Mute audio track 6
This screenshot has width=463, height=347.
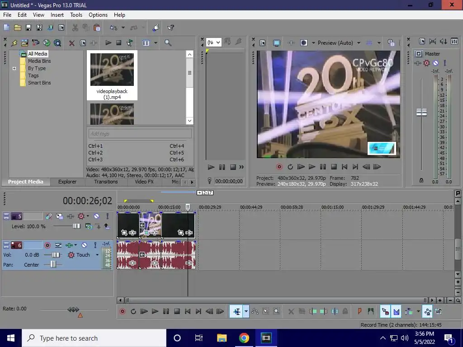85,245
